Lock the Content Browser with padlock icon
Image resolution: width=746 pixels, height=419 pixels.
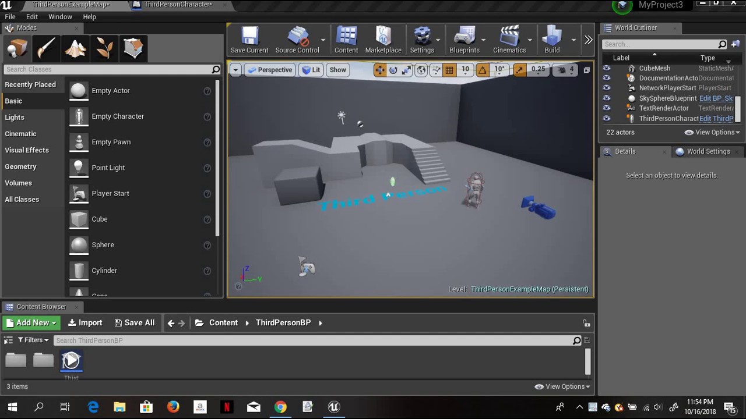[x=586, y=323]
